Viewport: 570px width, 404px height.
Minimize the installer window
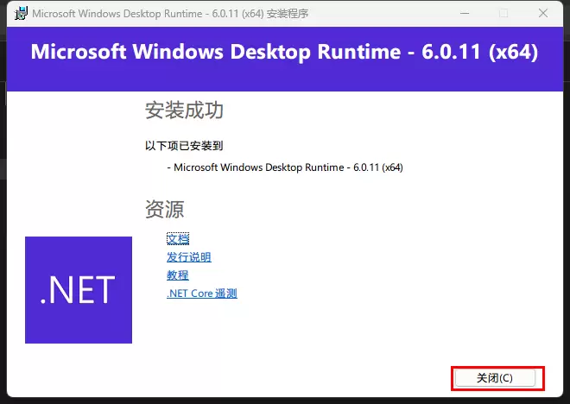465,14
